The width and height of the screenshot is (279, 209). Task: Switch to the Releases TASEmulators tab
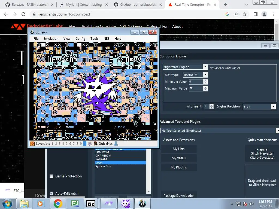pos(29,5)
